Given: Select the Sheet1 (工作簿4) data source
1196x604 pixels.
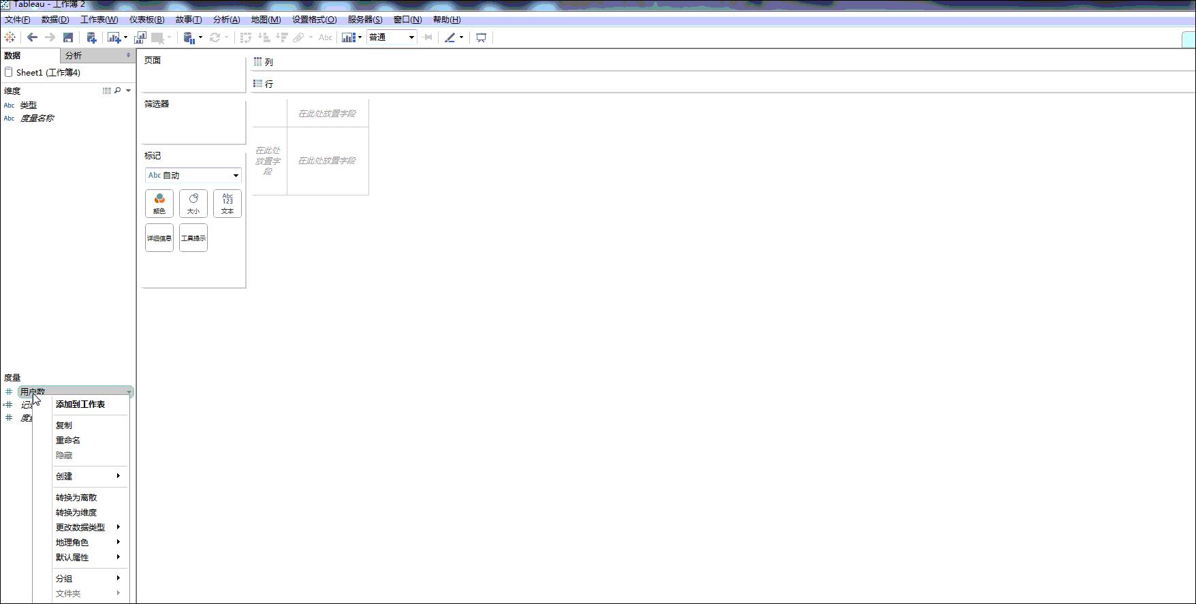Looking at the screenshot, I should tap(48, 73).
